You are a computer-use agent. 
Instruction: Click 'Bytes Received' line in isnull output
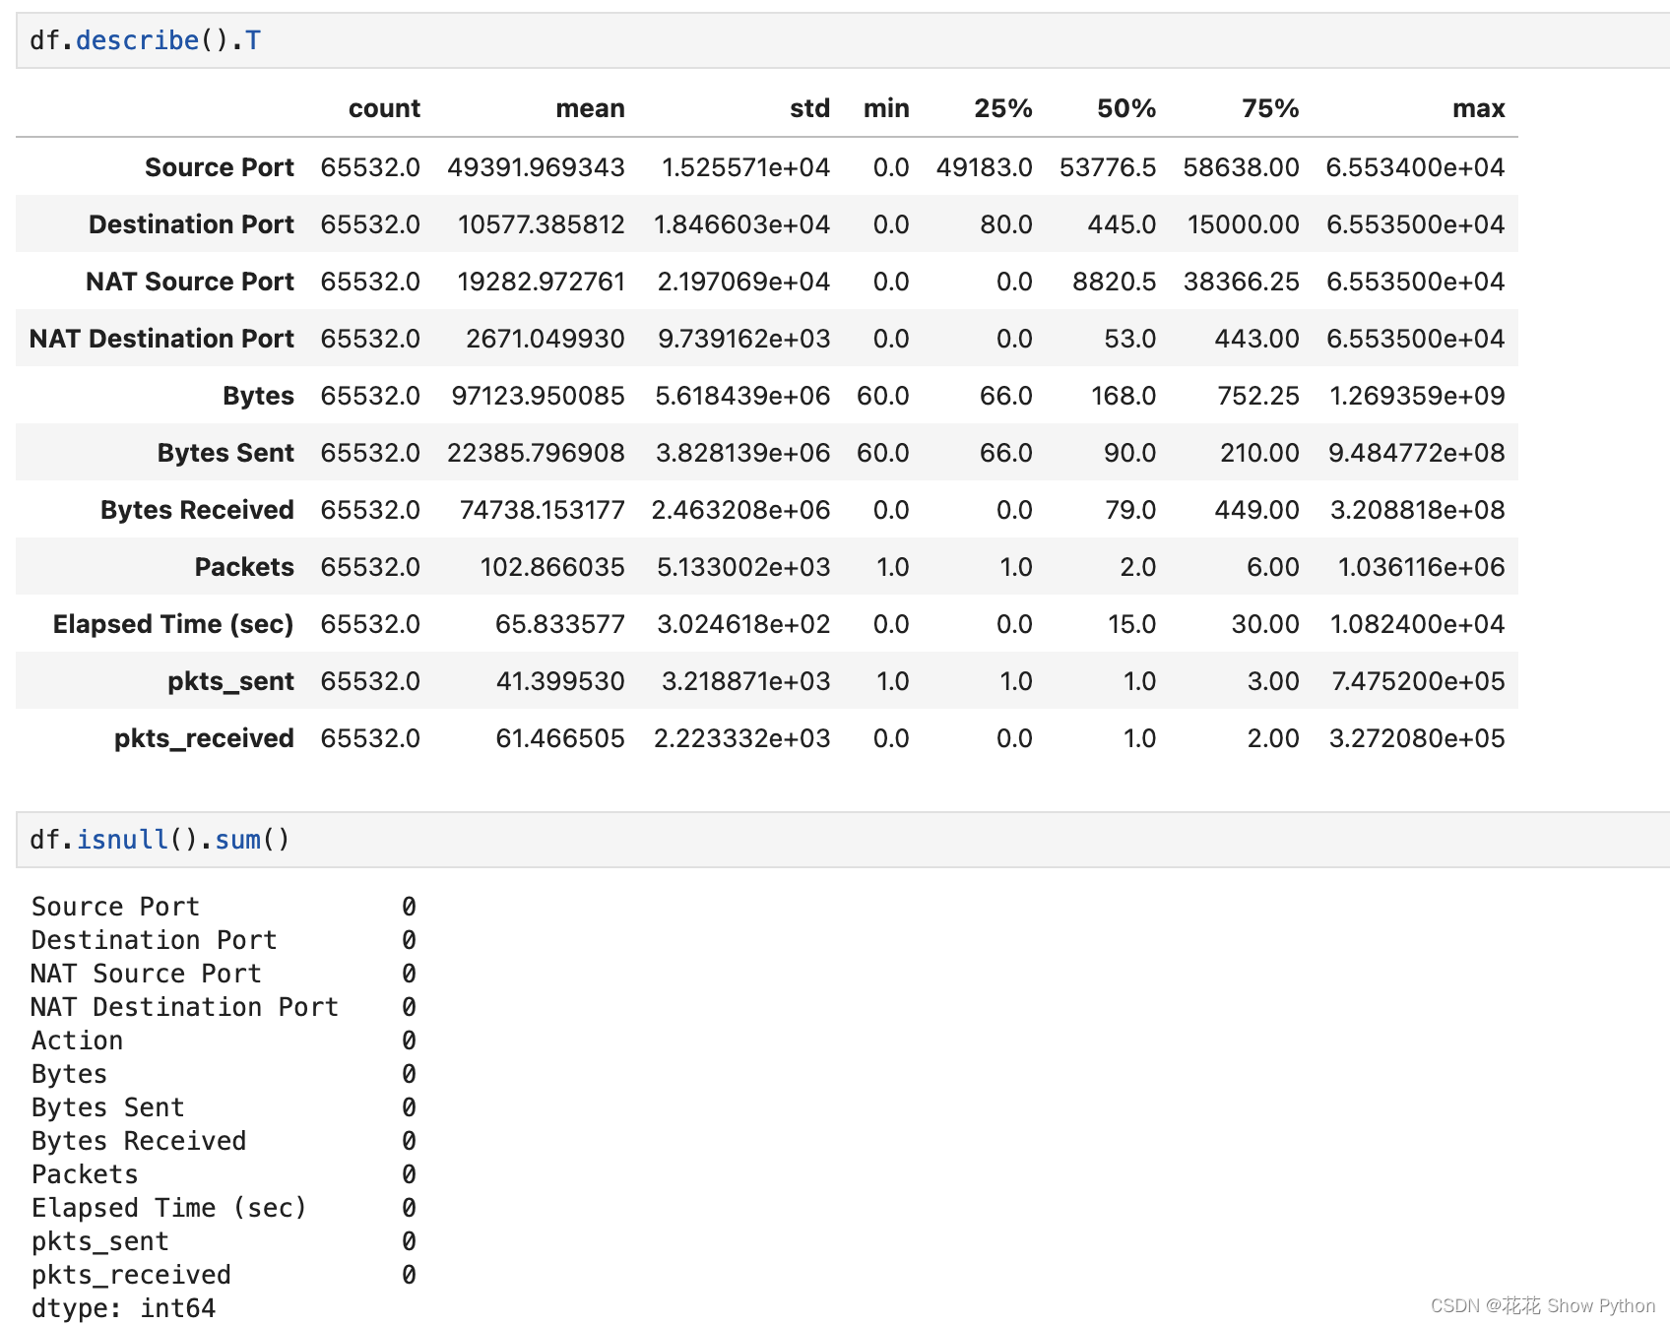pos(224,1141)
